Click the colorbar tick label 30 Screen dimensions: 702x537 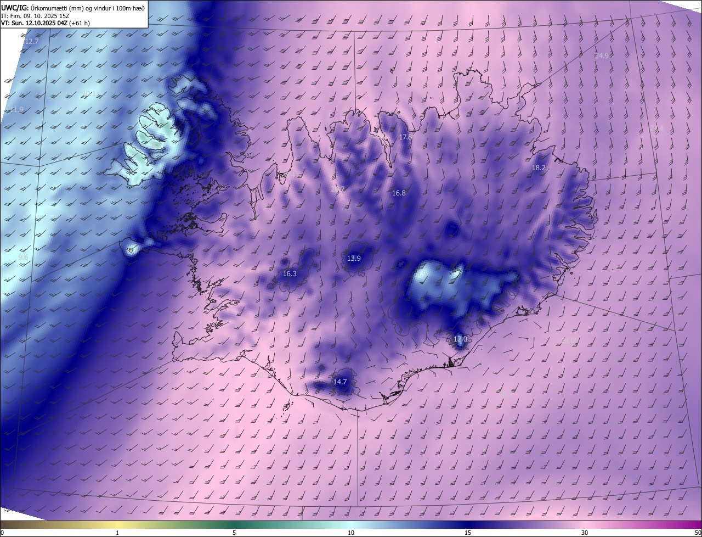585,533
